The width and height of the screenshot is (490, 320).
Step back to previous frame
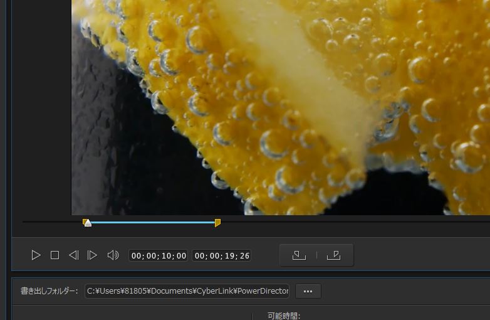pos(74,255)
